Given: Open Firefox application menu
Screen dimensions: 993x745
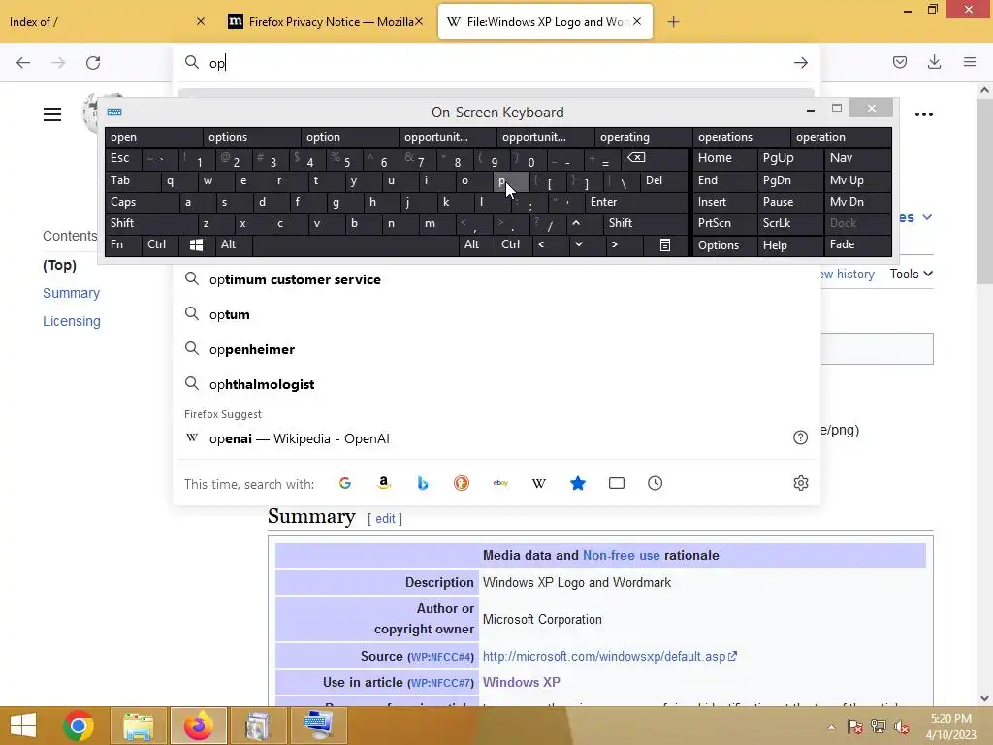Looking at the screenshot, I should click(970, 62).
